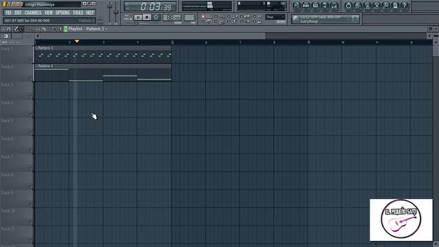Viewport: 439px width, 247px height.
Task: Show the step sequencer via shortcut icon
Action: (x=306, y=5)
